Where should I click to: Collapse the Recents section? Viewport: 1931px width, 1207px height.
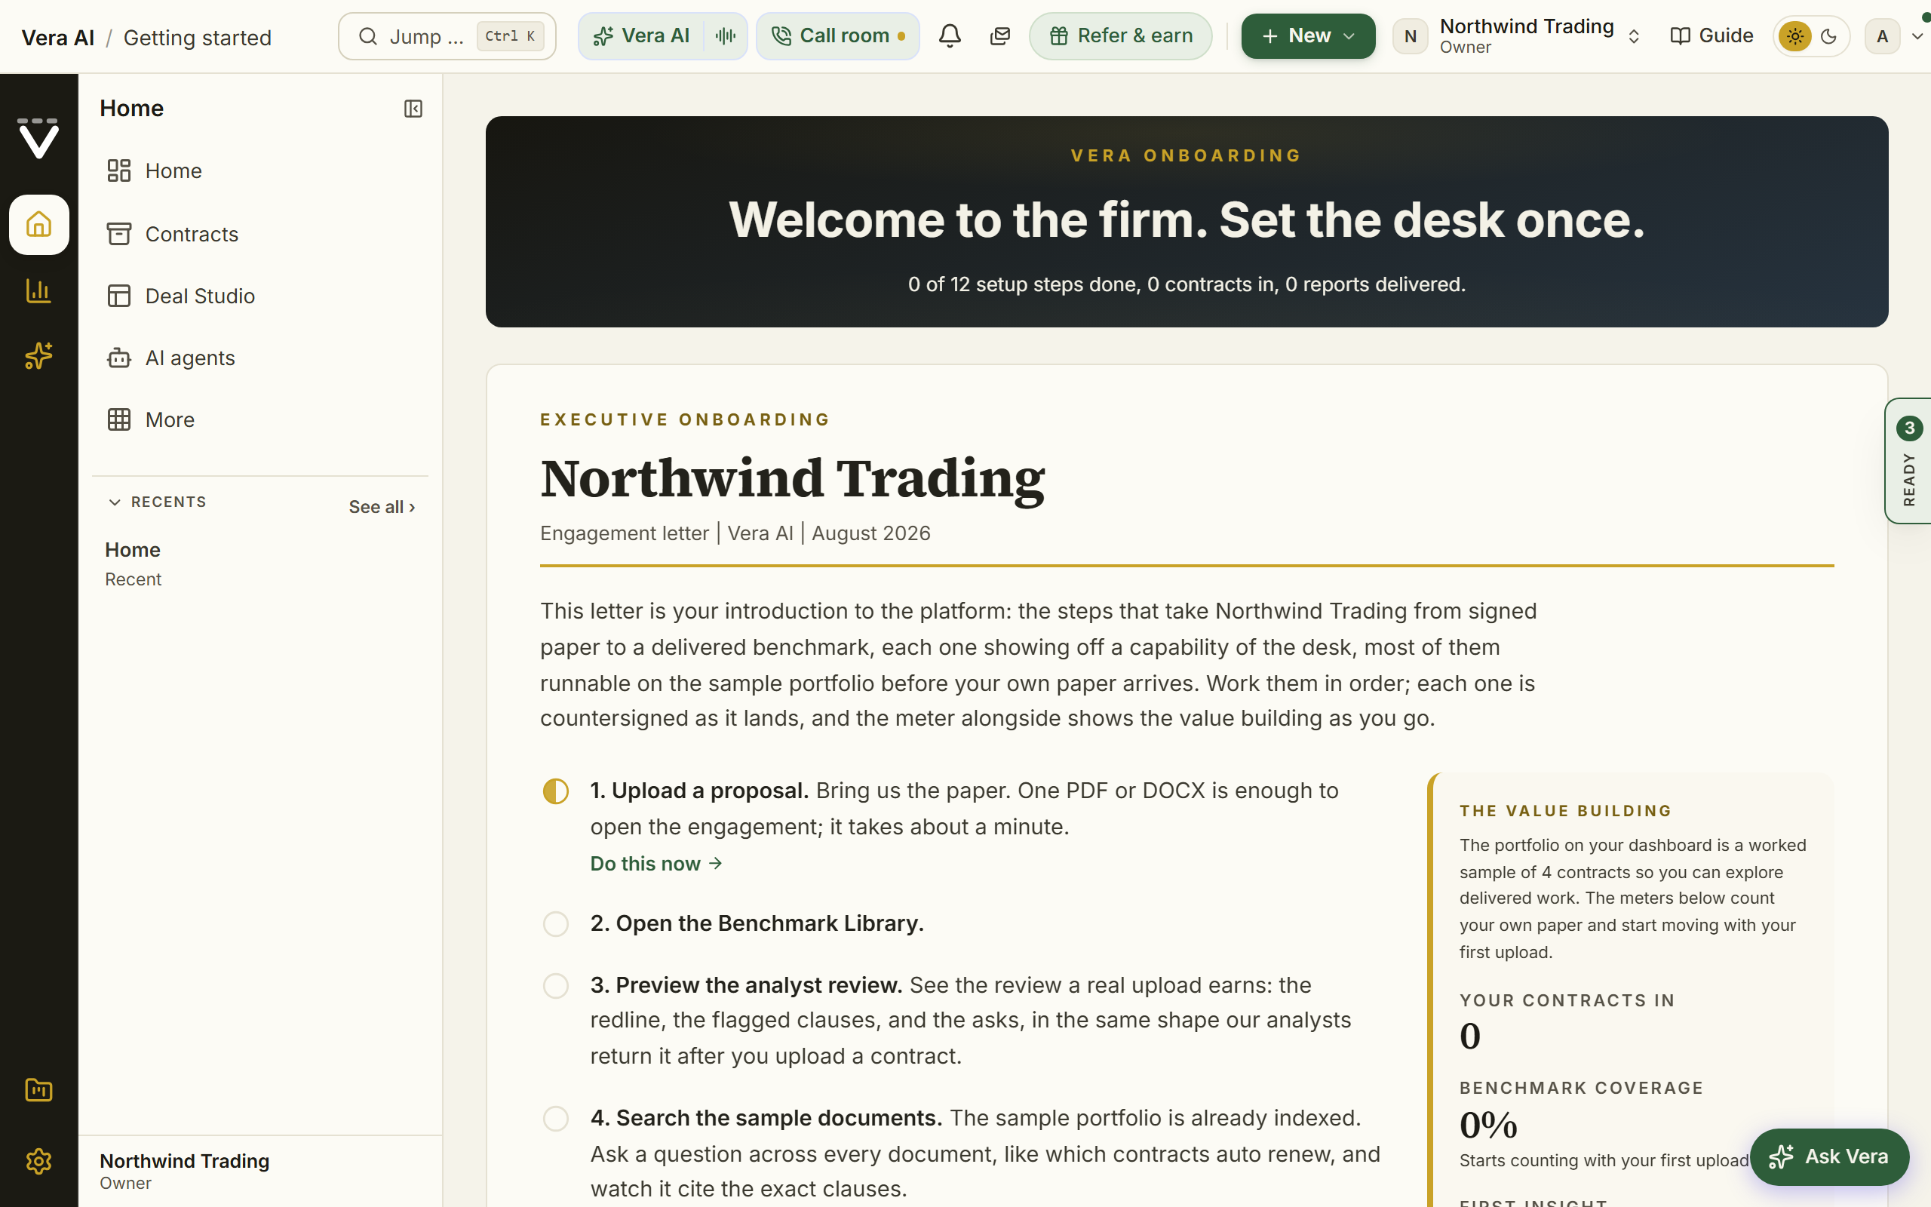coord(156,502)
